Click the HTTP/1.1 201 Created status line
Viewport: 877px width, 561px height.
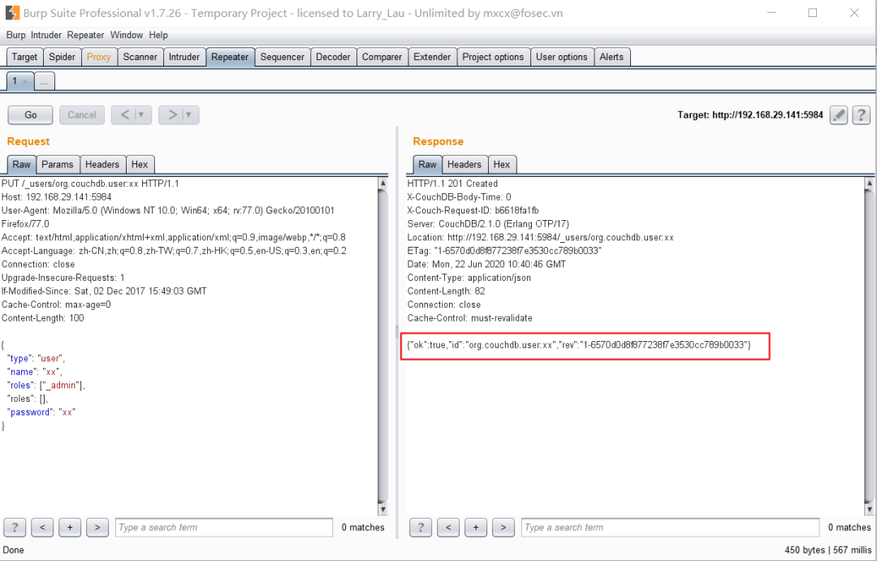pos(452,183)
